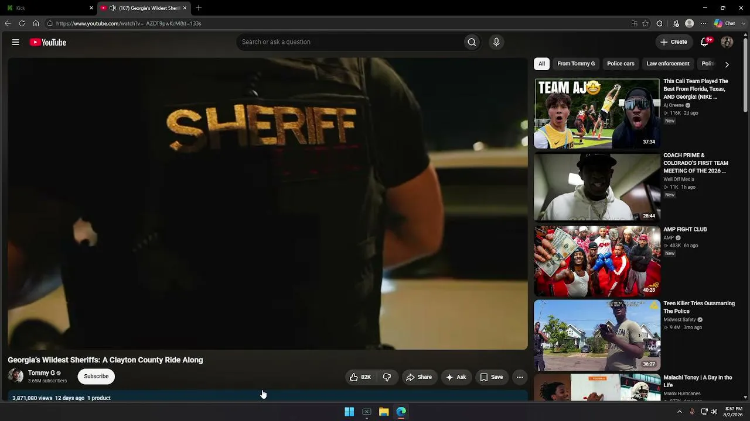
Task: Switch to the Kick tab
Action: [49, 8]
